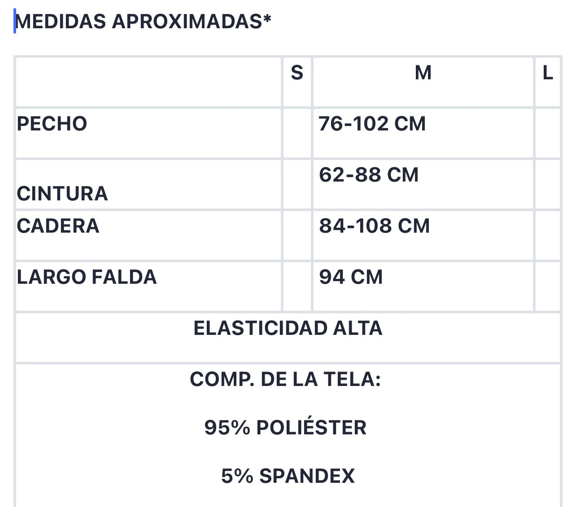
Task: Select the S size column header
Action: [x=297, y=82]
